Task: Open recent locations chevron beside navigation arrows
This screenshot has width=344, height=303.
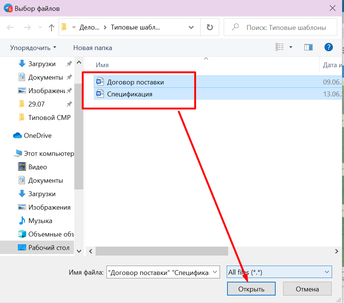Action: 40,27
